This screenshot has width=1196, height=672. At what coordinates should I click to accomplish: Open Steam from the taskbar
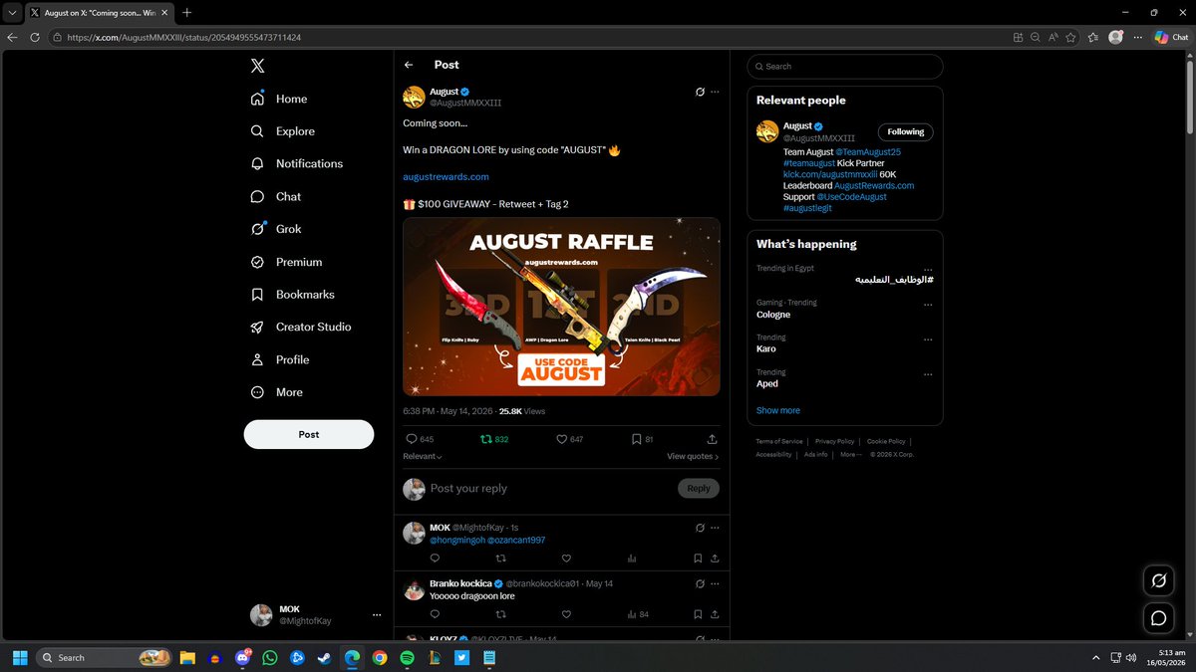(325, 658)
